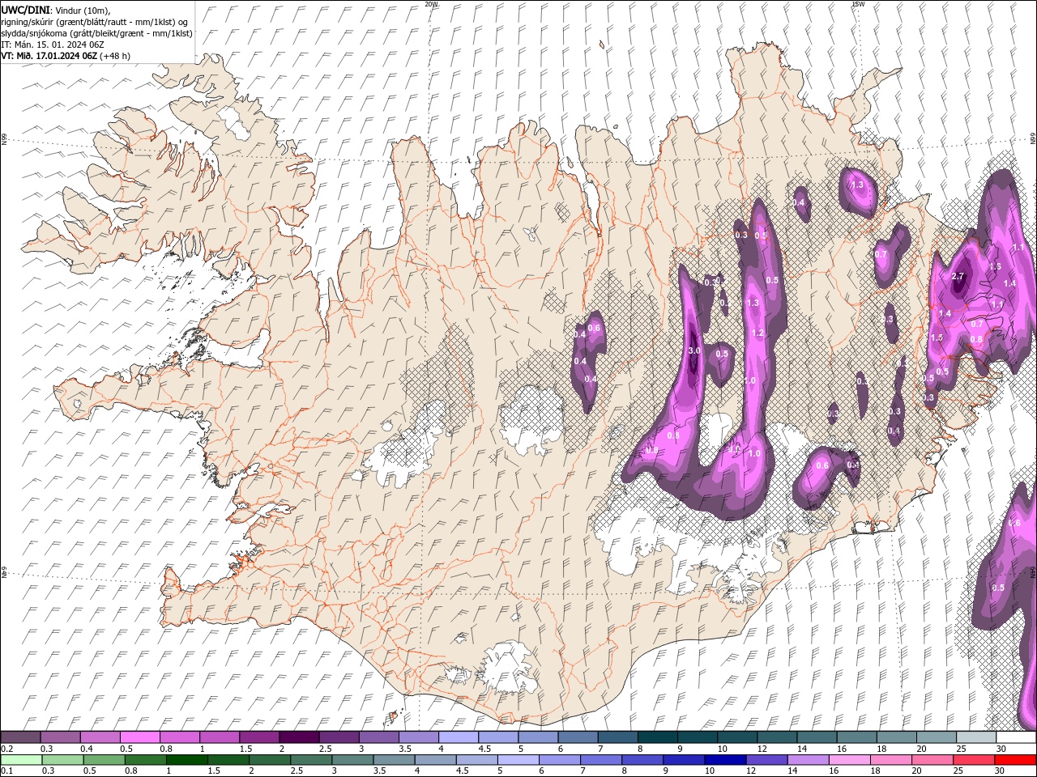The height and width of the screenshot is (777, 1037).
Task: Pick dark green swatch between 1 and 1.5, bottom scale
Action: pos(186,760)
